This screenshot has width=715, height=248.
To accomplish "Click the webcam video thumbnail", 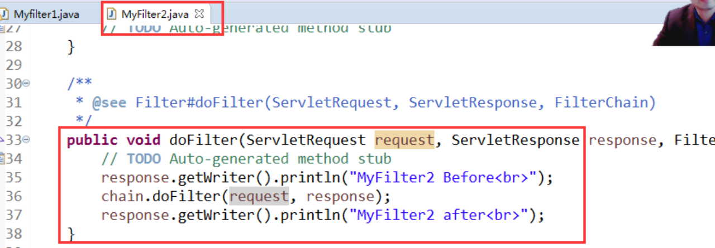I will [684, 23].
